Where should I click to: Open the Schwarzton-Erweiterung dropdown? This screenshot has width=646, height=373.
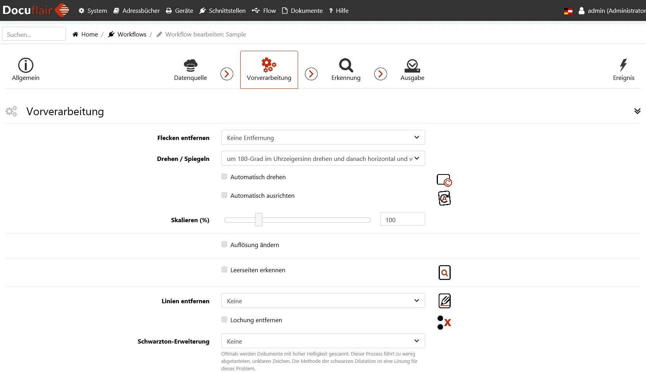click(x=323, y=341)
